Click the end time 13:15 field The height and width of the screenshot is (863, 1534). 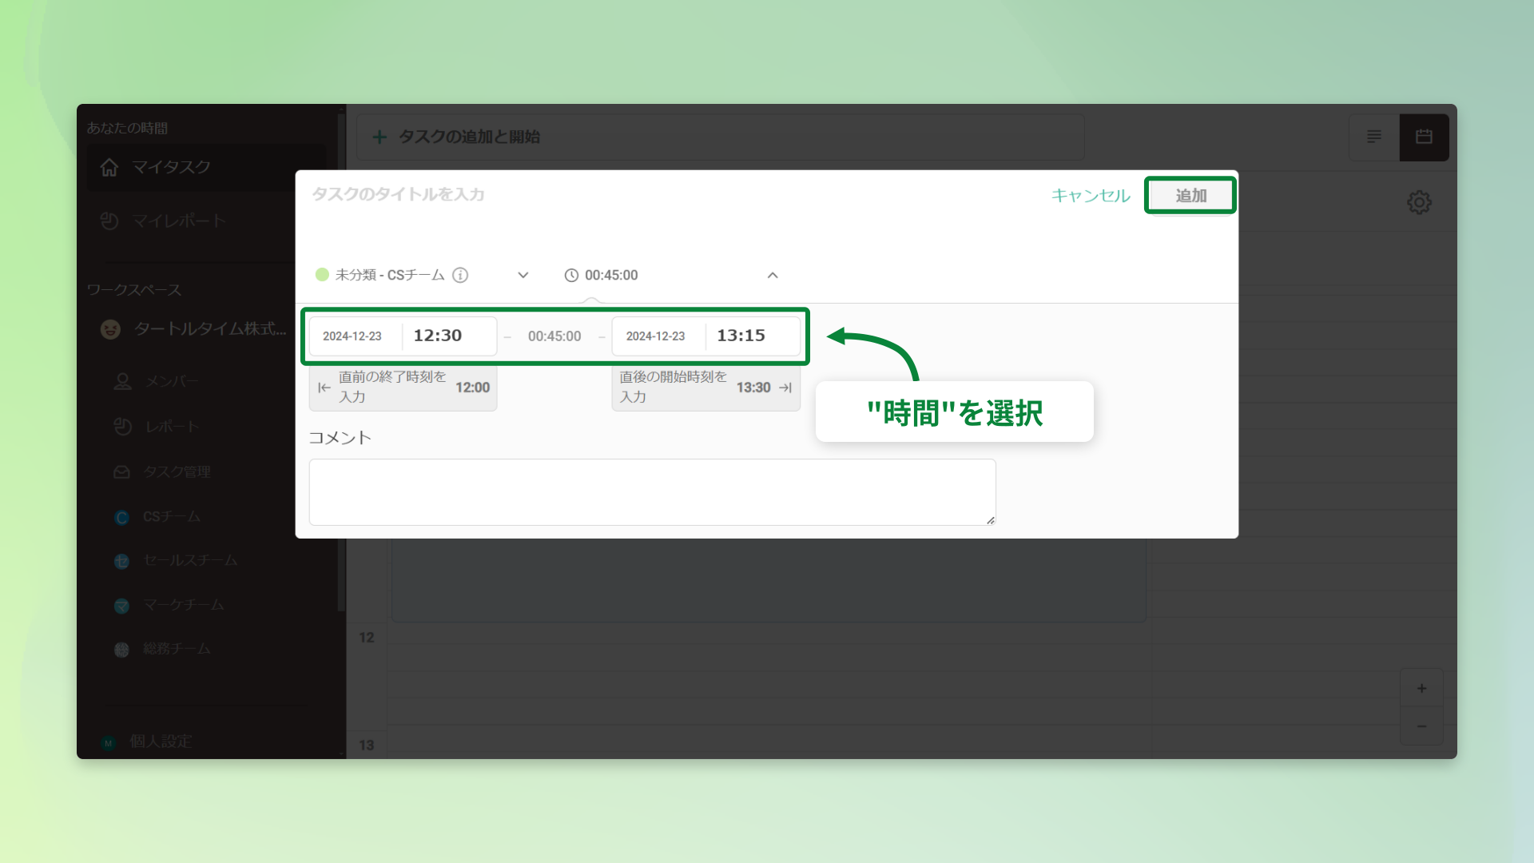click(741, 336)
